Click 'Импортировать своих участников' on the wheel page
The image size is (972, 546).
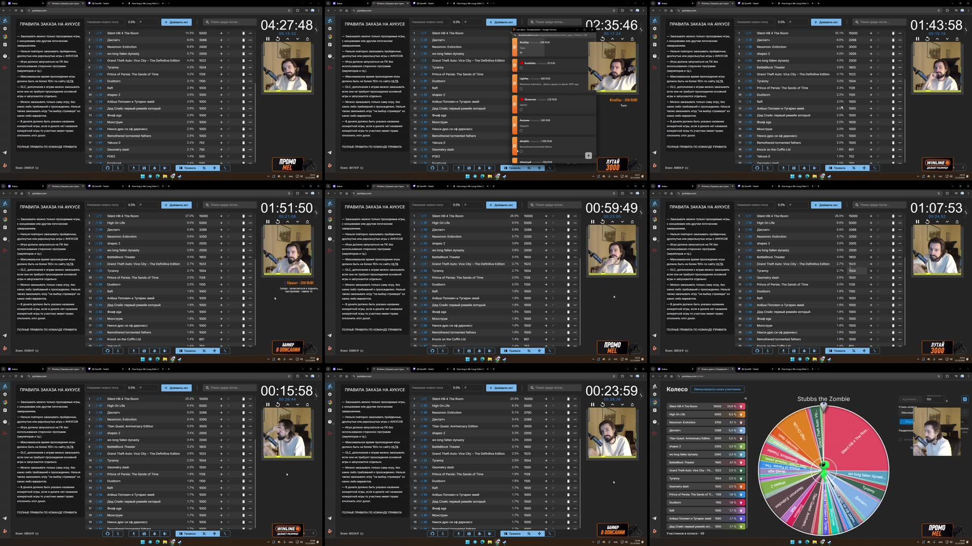point(718,389)
